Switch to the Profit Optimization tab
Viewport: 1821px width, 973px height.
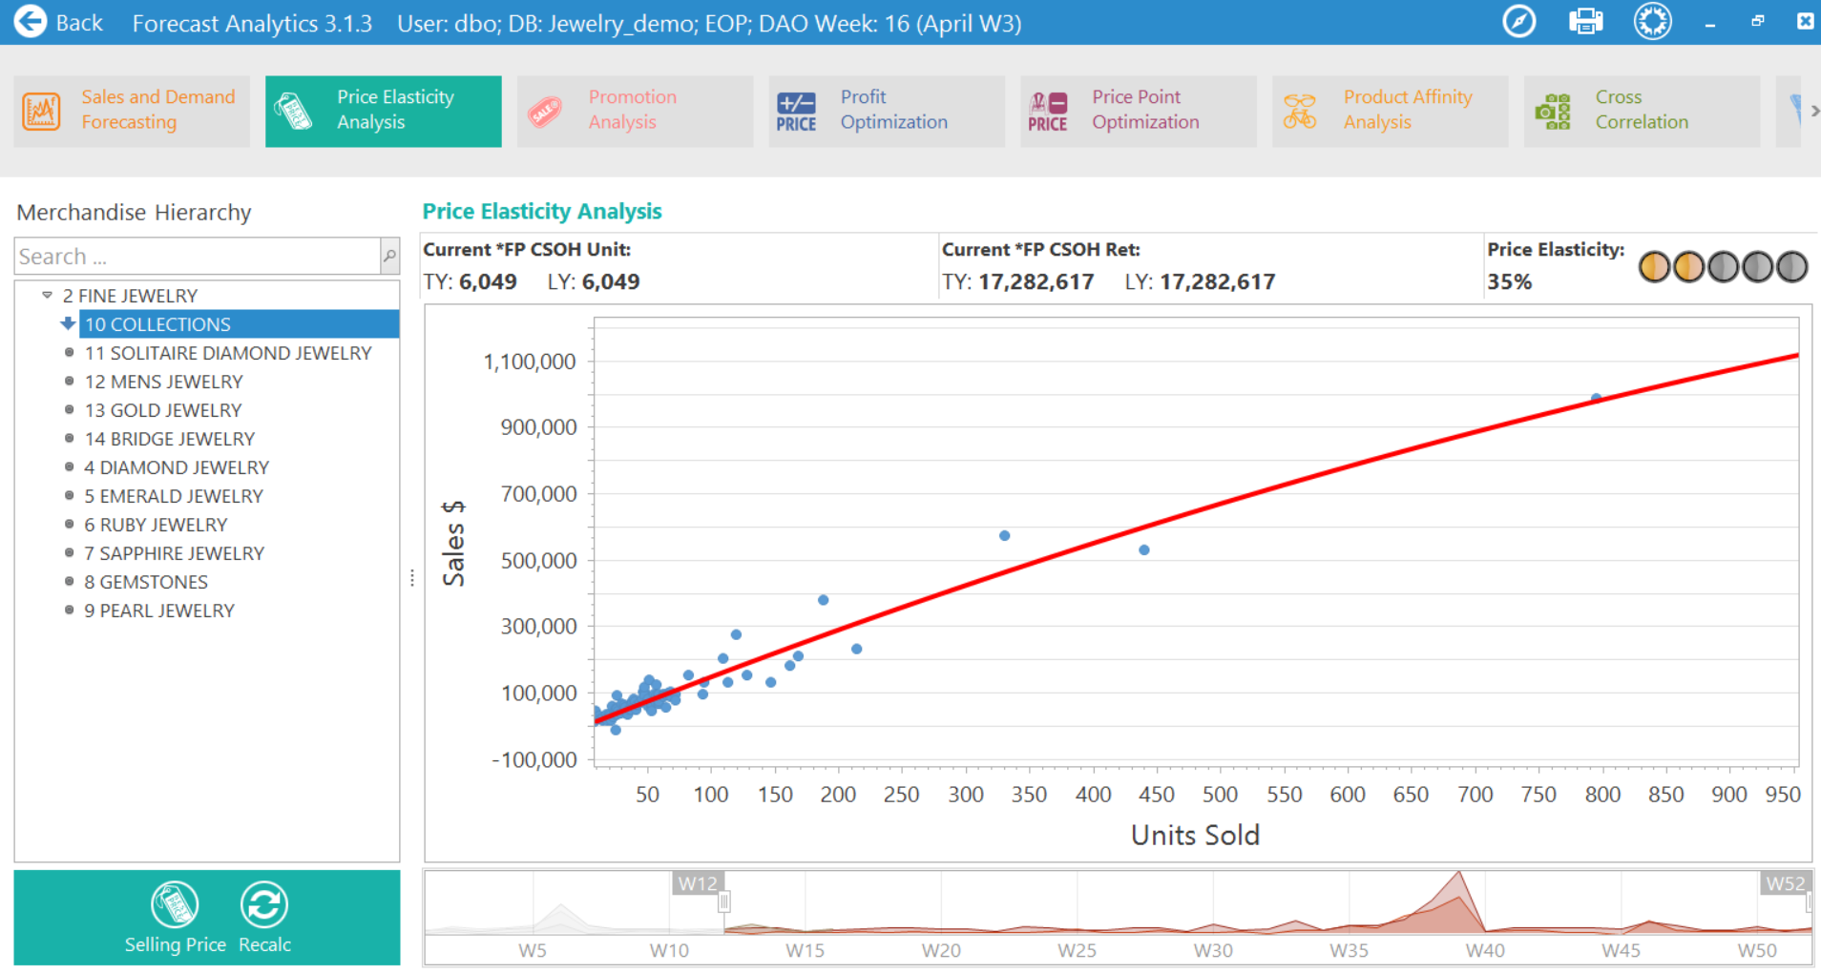[886, 110]
